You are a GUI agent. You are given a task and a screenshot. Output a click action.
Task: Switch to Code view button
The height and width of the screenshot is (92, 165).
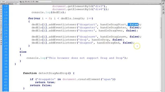[x=3, y=2]
